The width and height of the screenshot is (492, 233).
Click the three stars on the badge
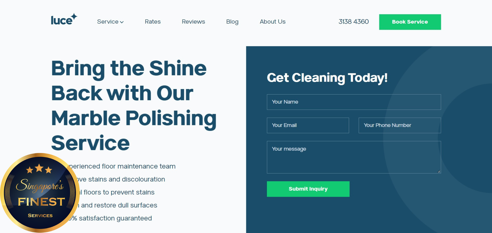tap(39, 169)
